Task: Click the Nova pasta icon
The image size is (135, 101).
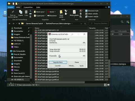Action: click(x=61, y=12)
